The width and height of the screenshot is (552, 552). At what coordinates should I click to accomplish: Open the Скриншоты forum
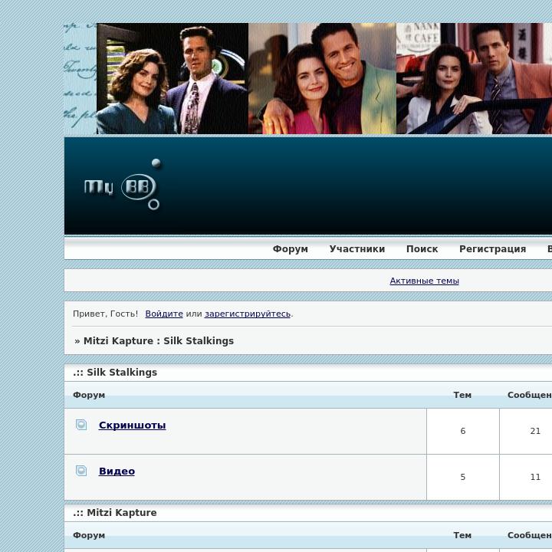(132, 425)
